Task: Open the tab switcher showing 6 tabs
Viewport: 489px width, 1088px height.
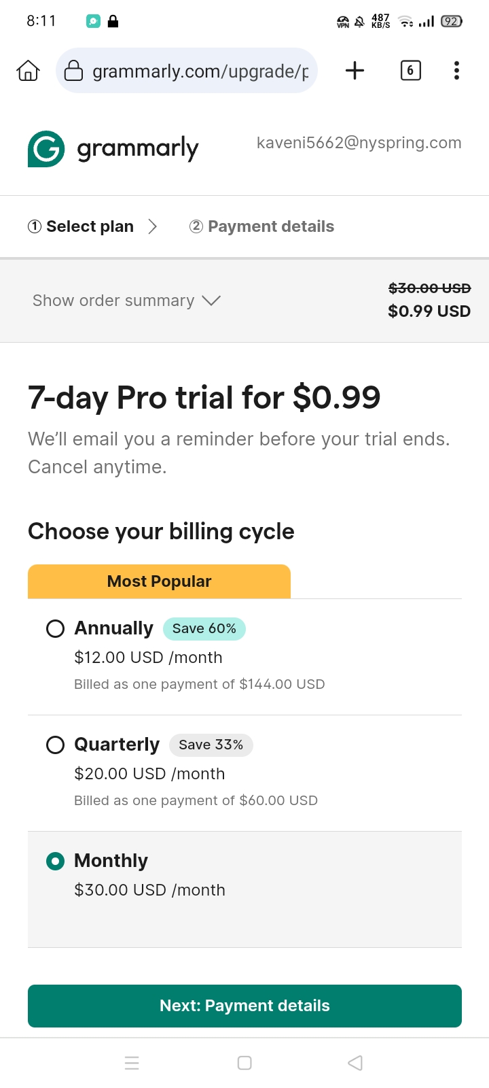Action: (x=410, y=71)
